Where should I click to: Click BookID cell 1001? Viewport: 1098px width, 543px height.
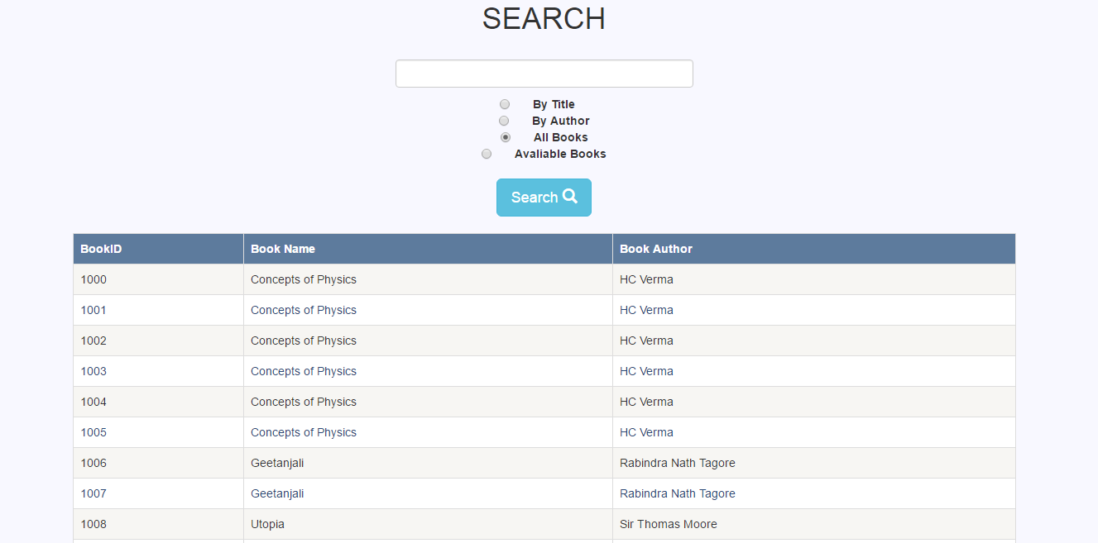pos(158,310)
